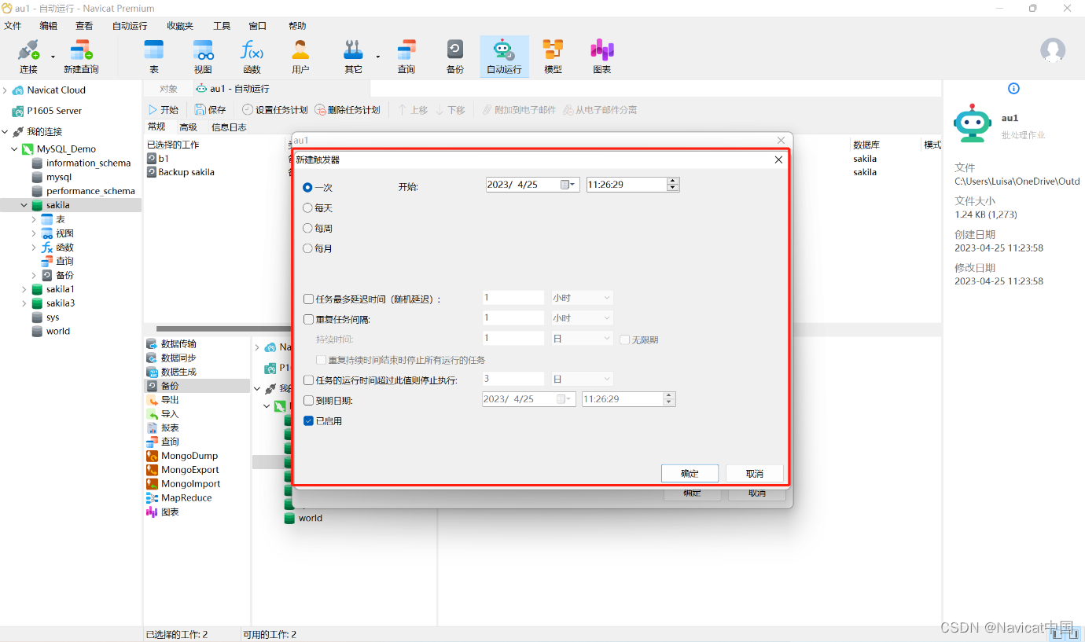Select the 自动运行 (Automation) toolbar icon
1085x642 pixels.
click(x=504, y=57)
